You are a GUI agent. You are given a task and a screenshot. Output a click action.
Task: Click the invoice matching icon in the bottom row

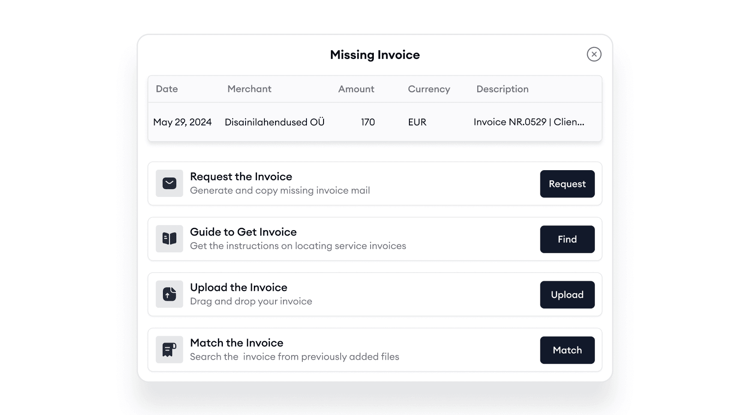coord(169,350)
